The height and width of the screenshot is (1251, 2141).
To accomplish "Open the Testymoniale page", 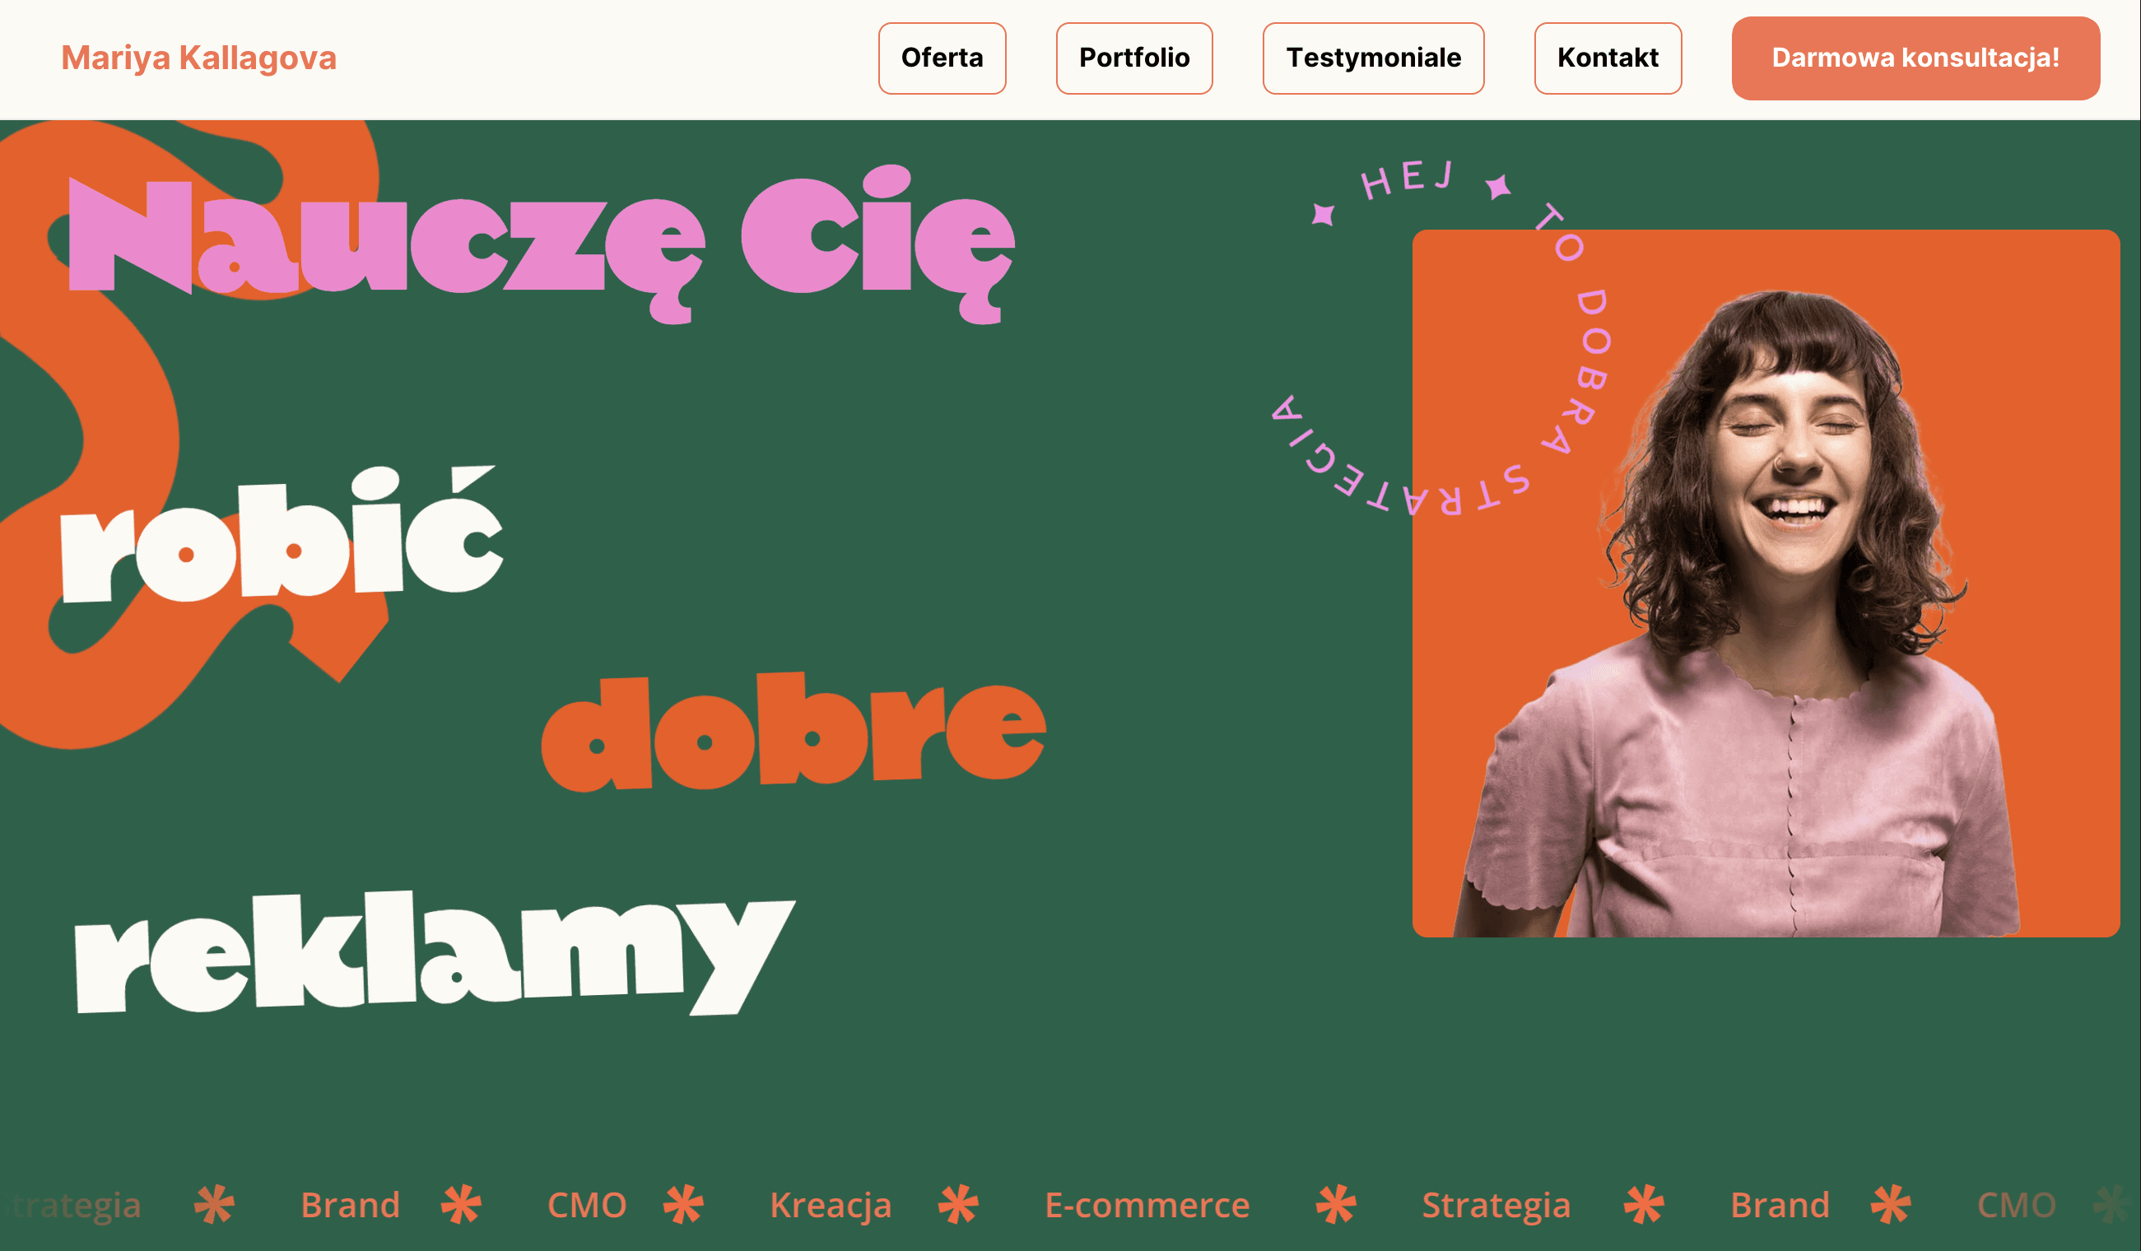I will (x=1373, y=58).
